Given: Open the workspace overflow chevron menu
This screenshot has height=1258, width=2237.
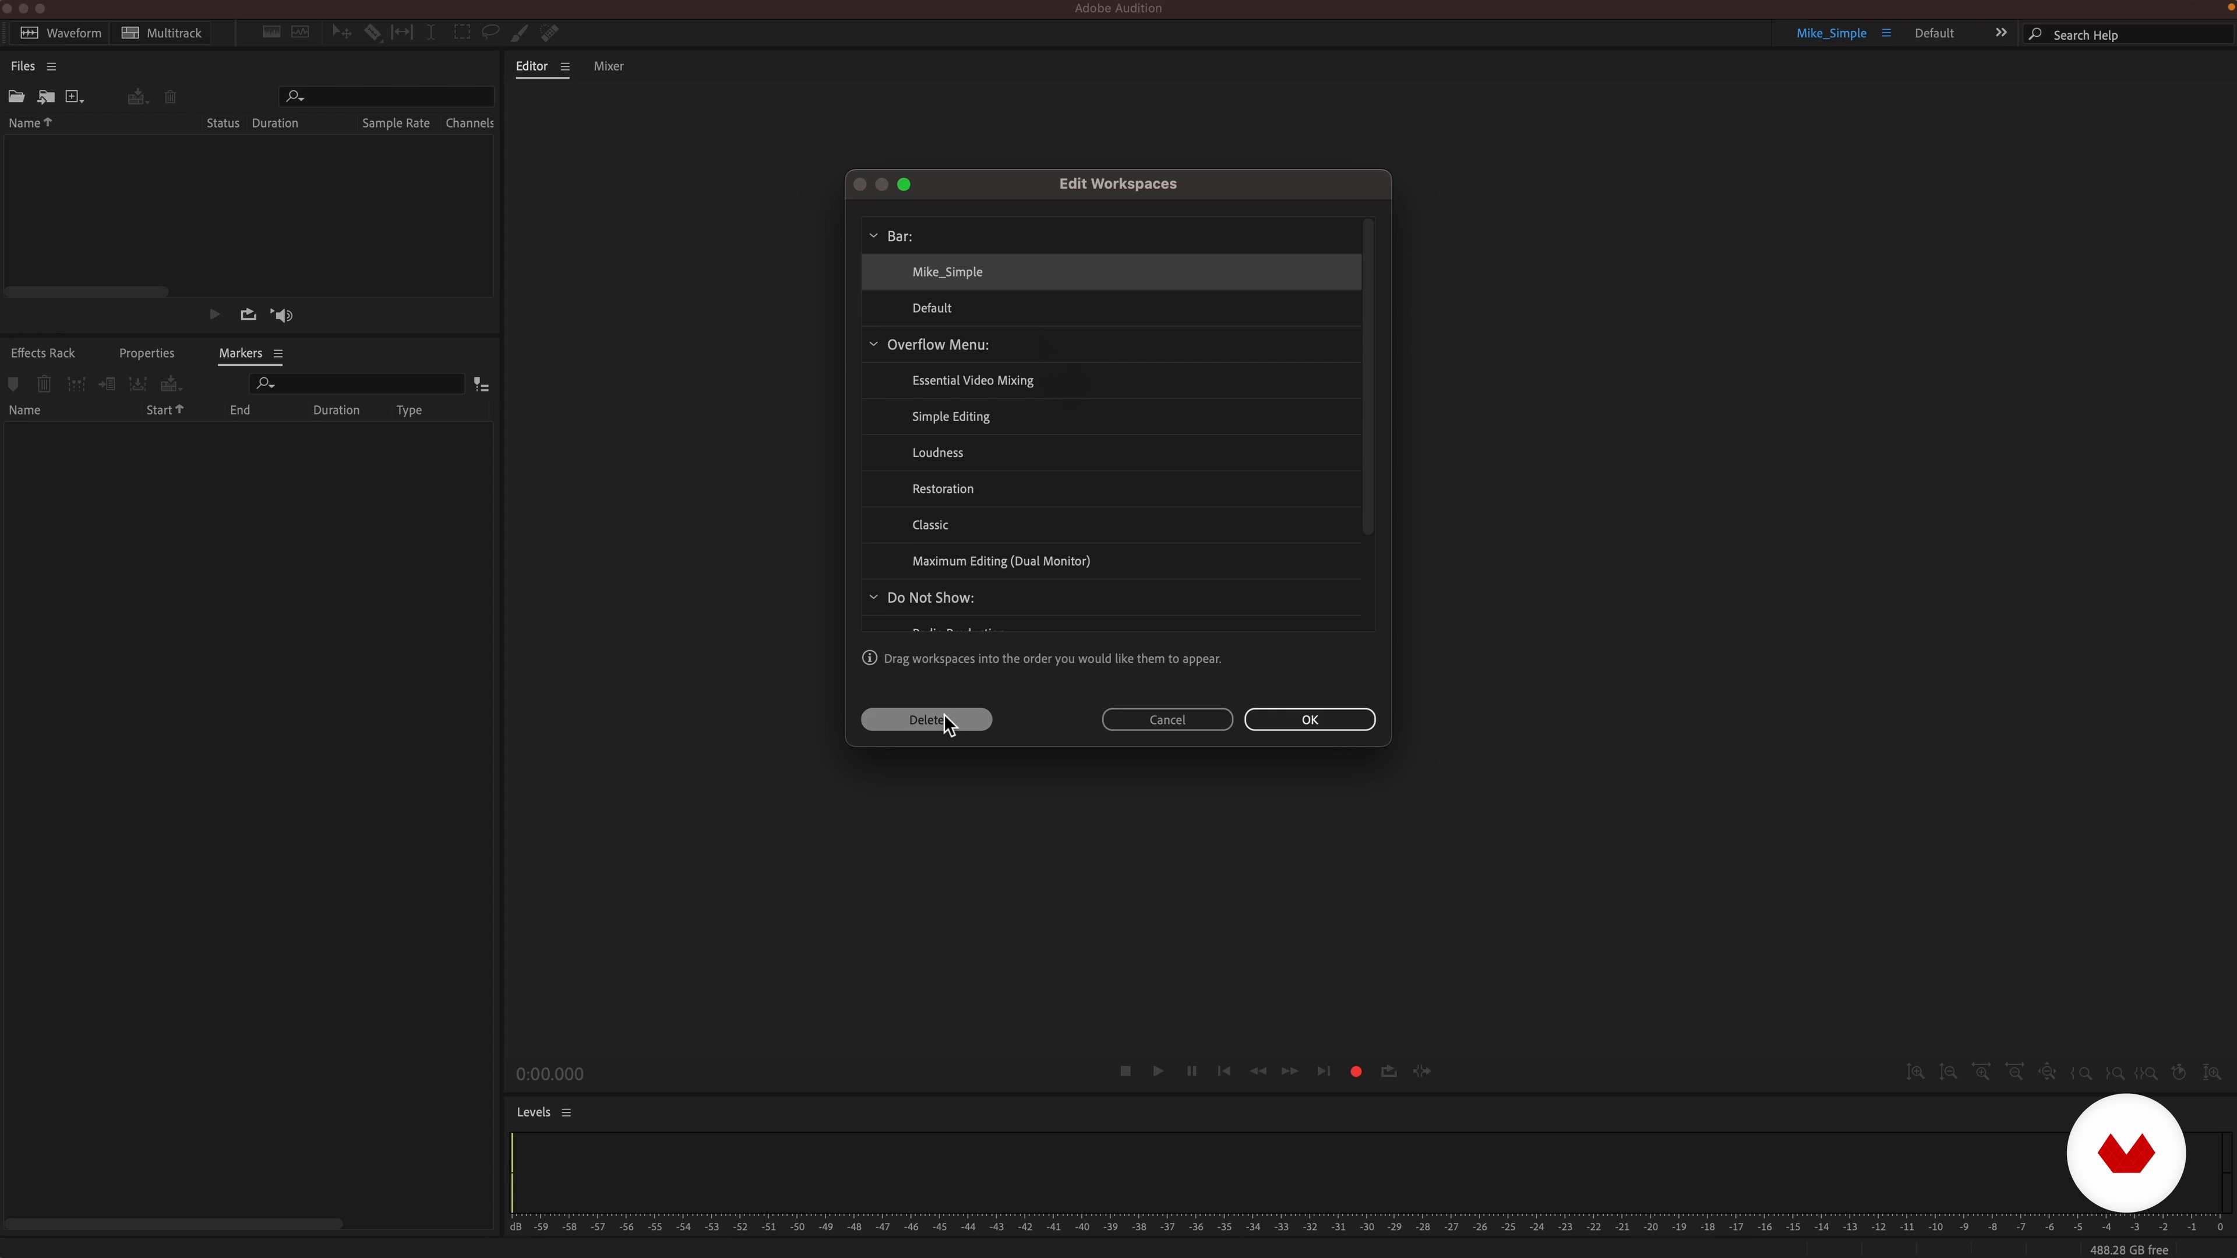Looking at the screenshot, I should [2001, 32].
